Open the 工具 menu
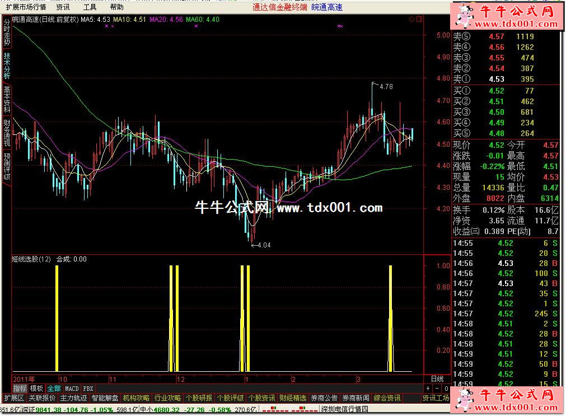Screen dimensions: 566x416 [x=90, y=7]
